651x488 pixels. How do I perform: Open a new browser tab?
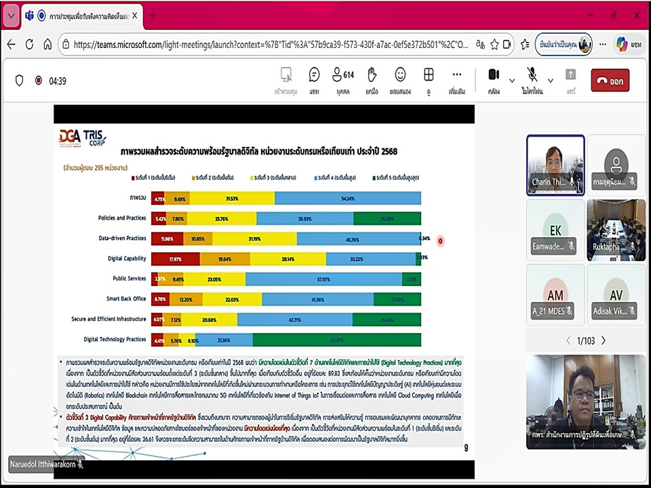(153, 16)
